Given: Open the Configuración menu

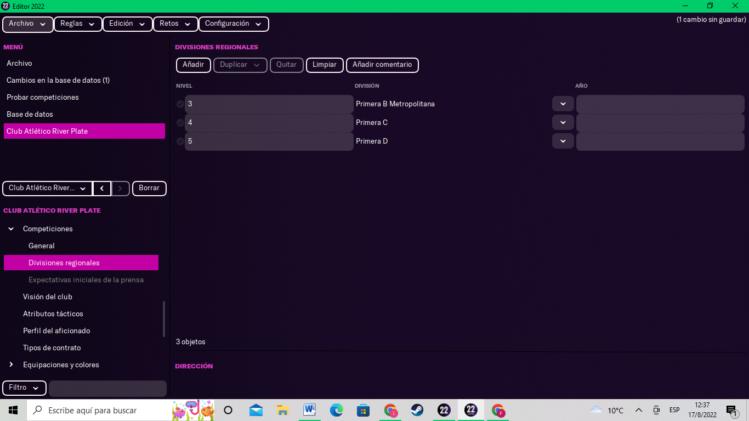Looking at the screenshot, I should pos(234,24).
